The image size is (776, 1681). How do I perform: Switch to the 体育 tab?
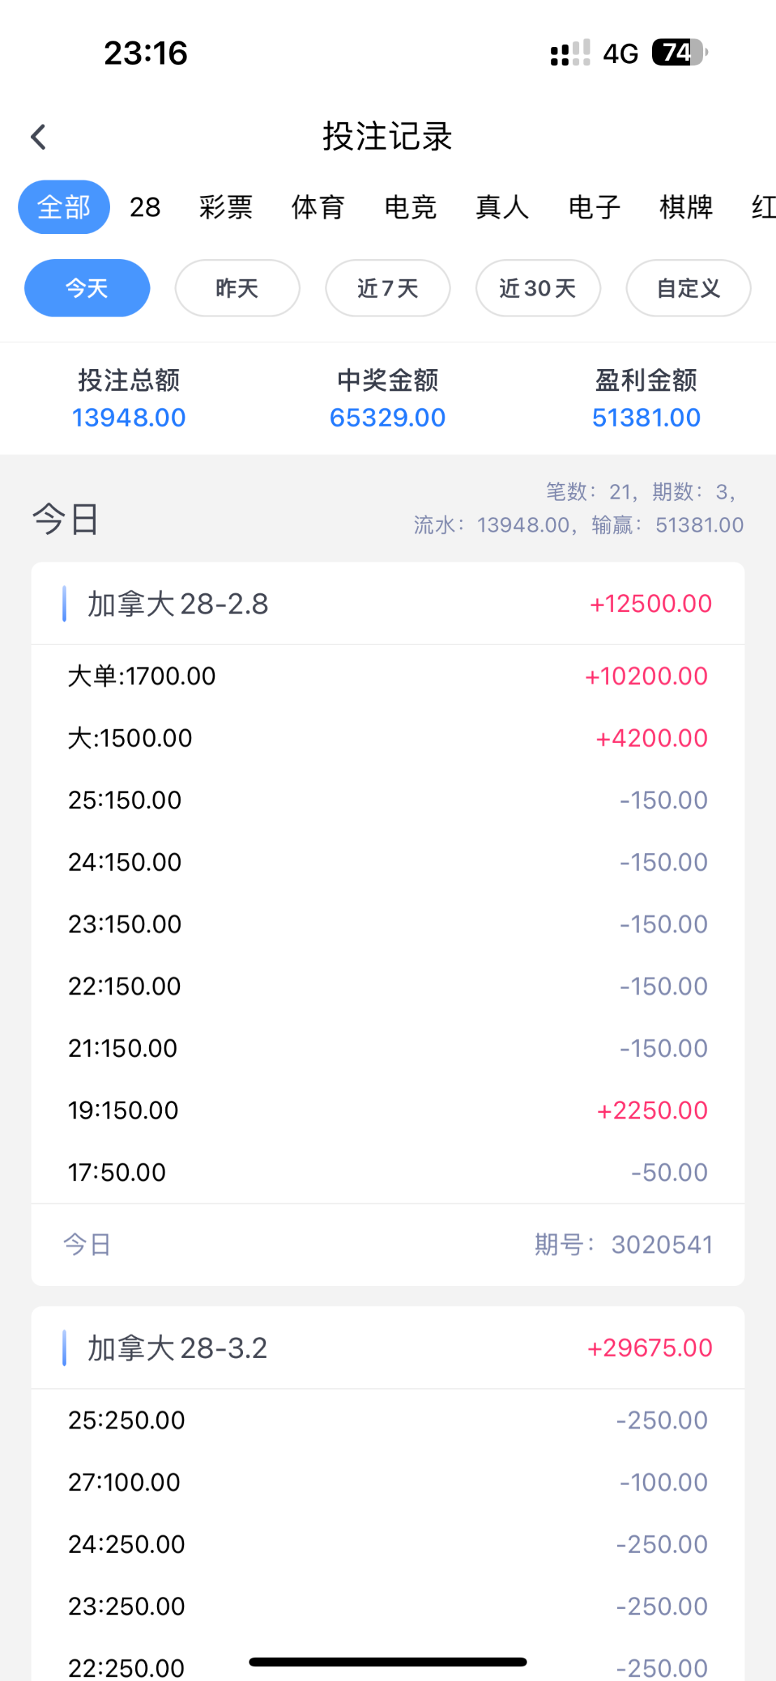(x=318, y=207)
